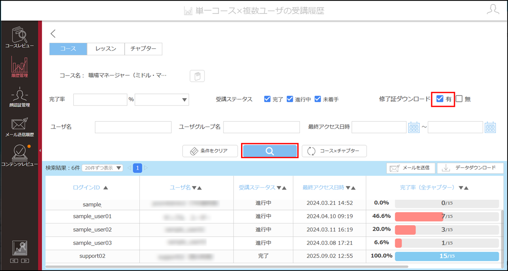
Task: Collapse the sidebar with the small arrow handle
Action: (40, 150)
